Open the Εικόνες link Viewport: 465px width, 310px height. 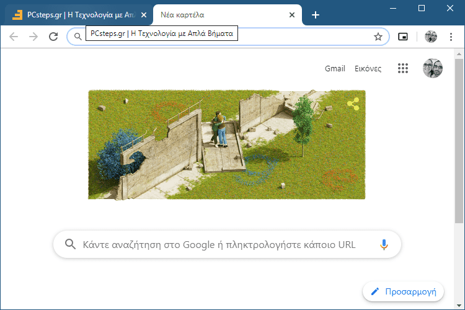368,69
